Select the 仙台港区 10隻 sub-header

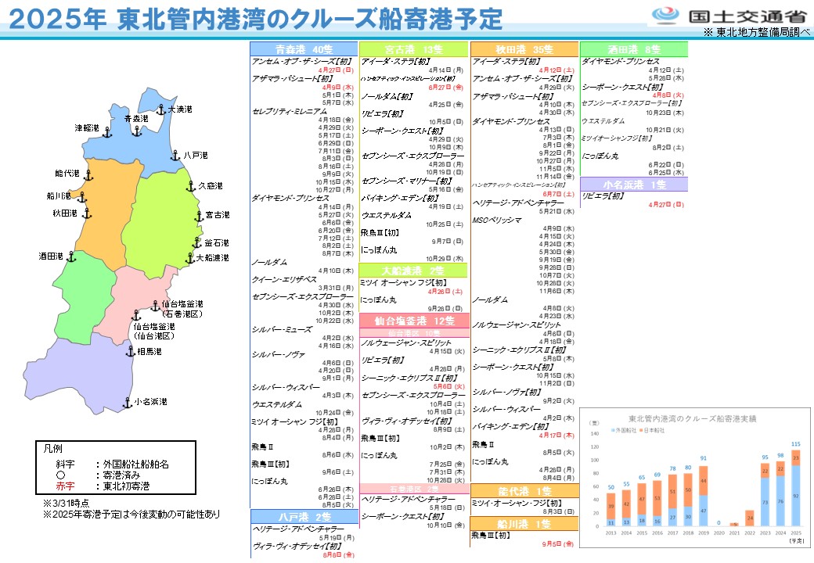[414, 333]
